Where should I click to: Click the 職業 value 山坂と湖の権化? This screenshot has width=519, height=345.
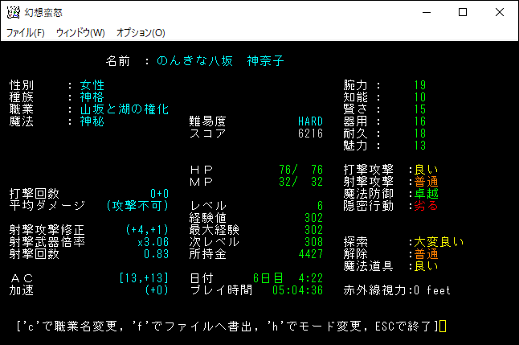(124, 109)
